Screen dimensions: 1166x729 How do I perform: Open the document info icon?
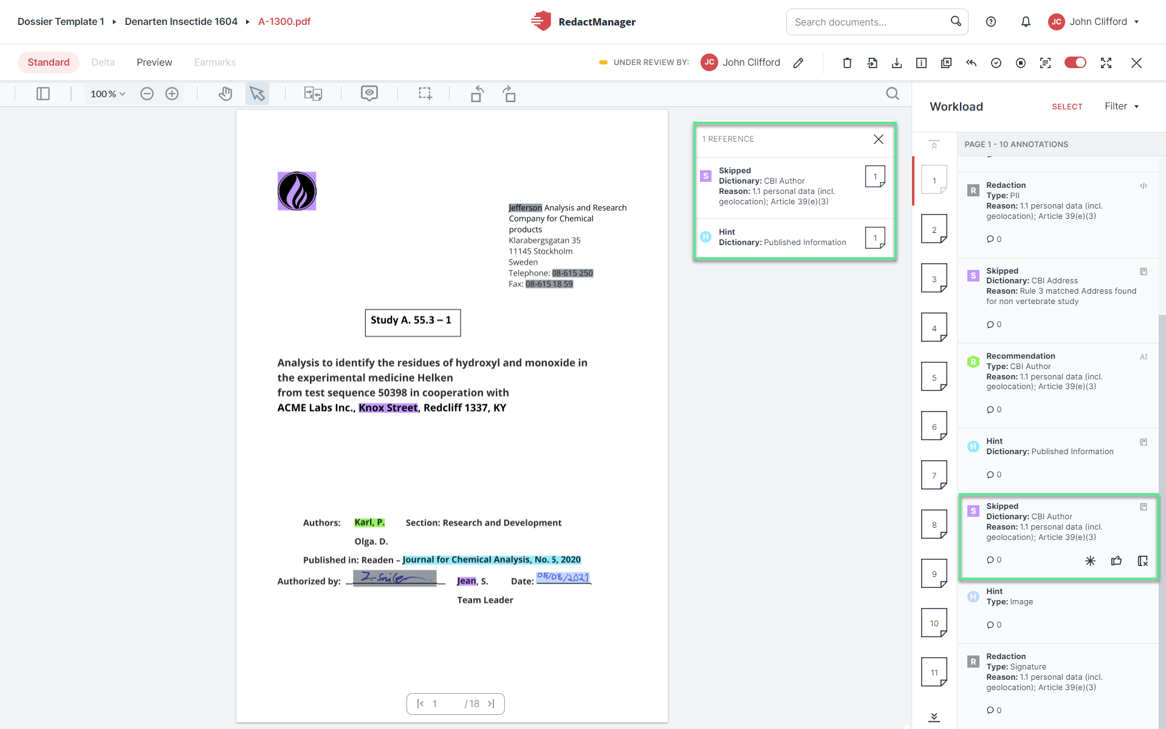[921, 63]
